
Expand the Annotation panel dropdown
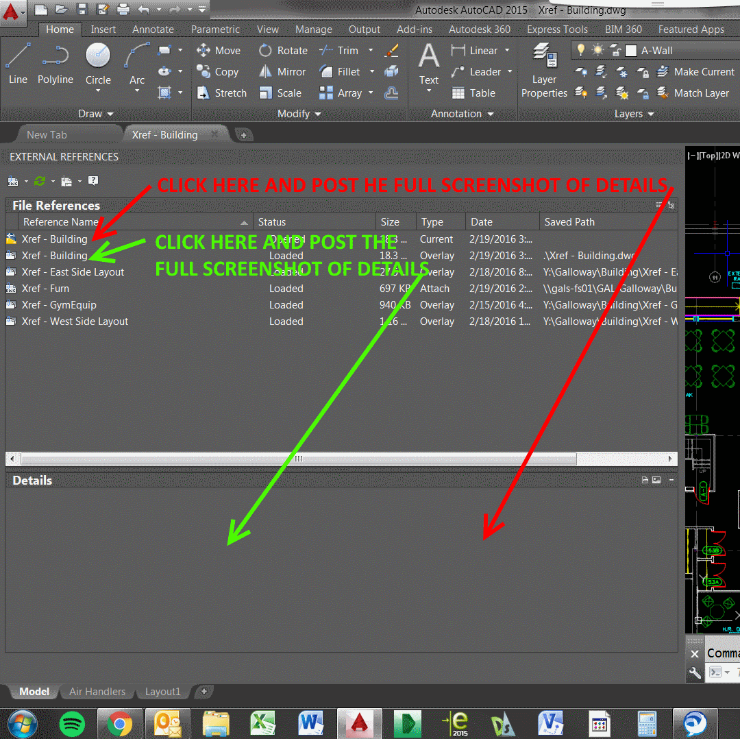point(462,114)
